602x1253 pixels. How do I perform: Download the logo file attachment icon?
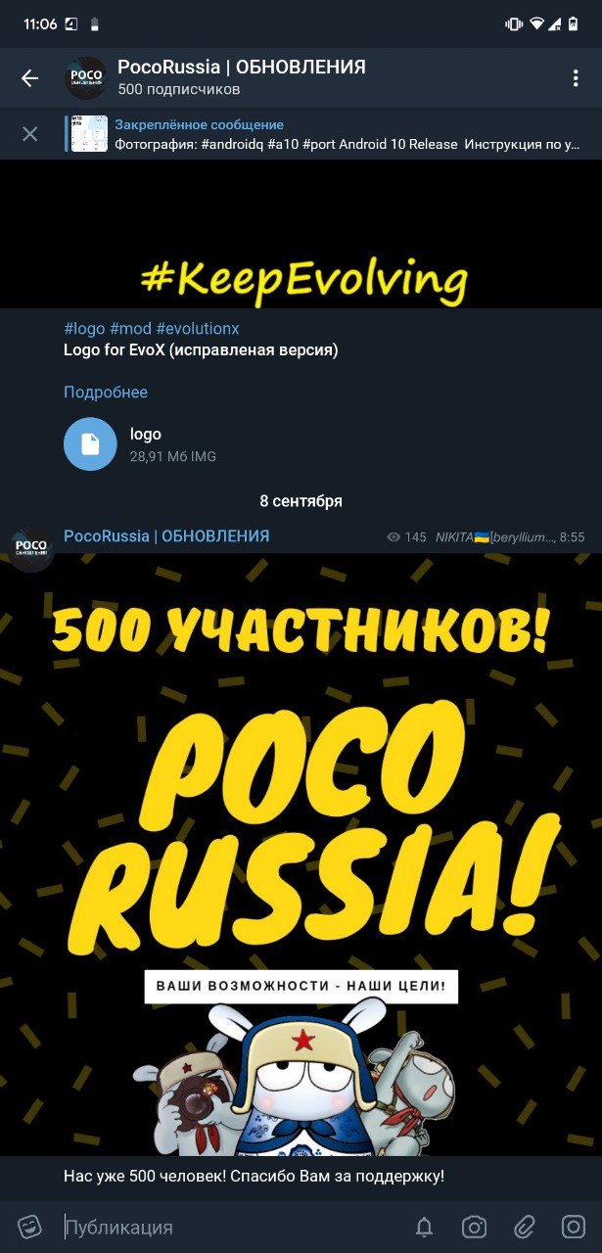coord(90,444)
